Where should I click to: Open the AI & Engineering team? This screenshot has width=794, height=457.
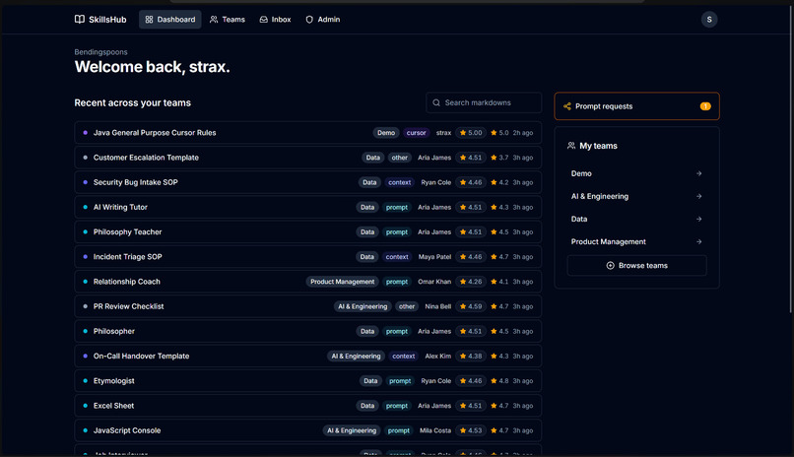[x=636, y=196]
